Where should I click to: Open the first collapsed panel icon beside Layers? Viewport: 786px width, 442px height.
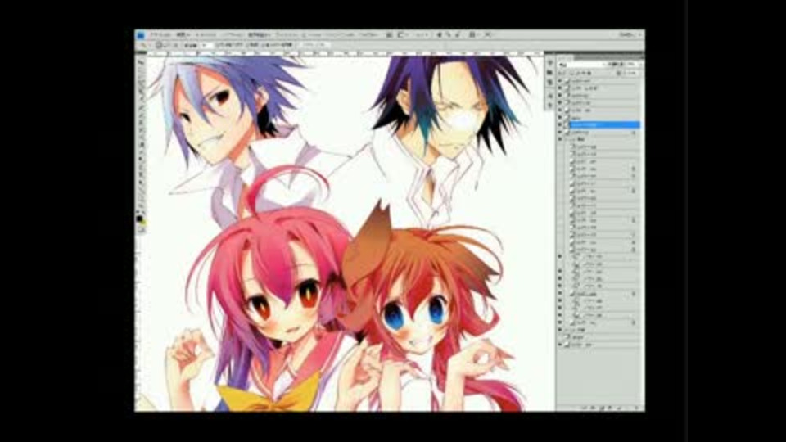click(x=550, y=64)
